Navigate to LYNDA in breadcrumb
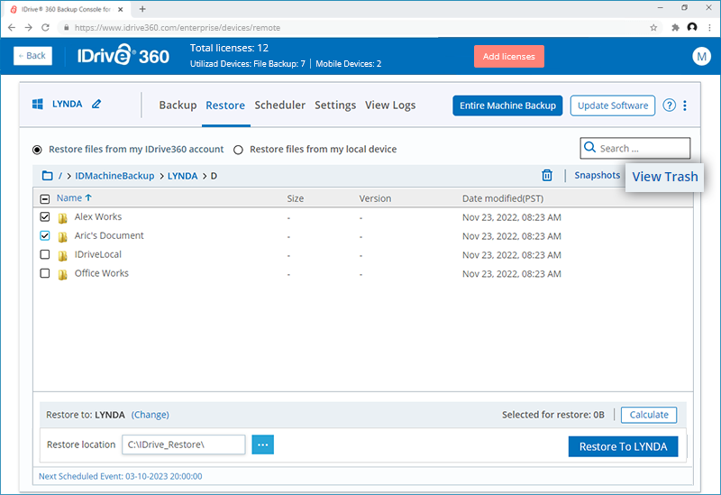This screenshot has height=495, width=721. [183, 176]
